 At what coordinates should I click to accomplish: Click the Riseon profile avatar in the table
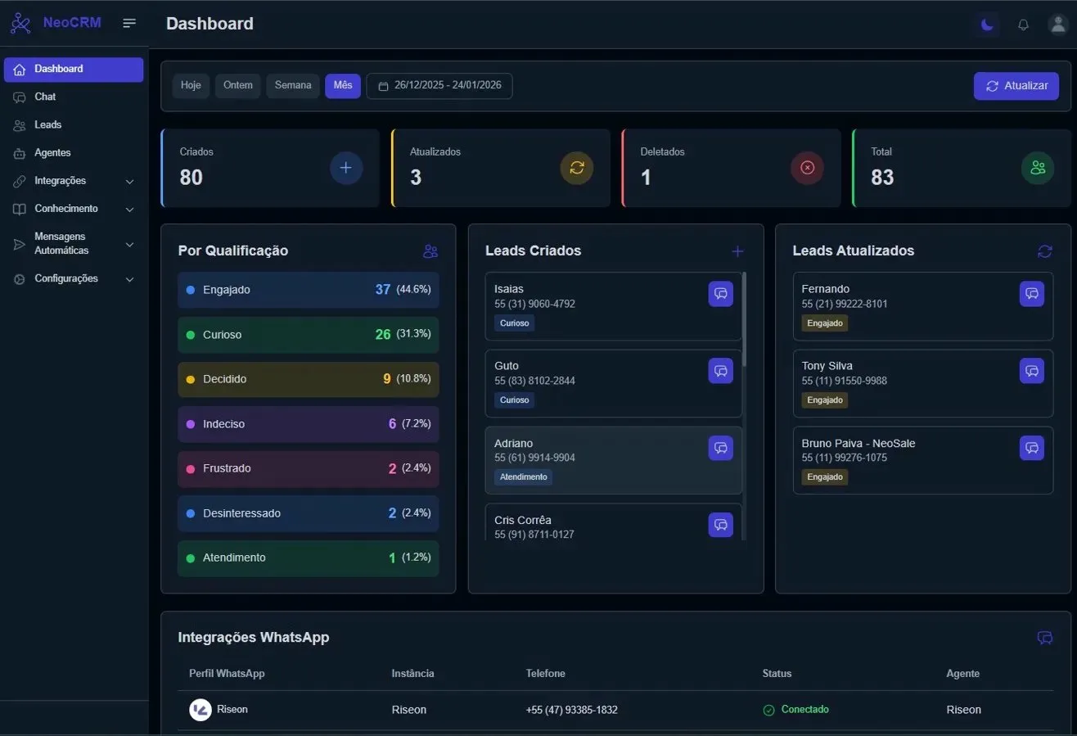[200, 710]
